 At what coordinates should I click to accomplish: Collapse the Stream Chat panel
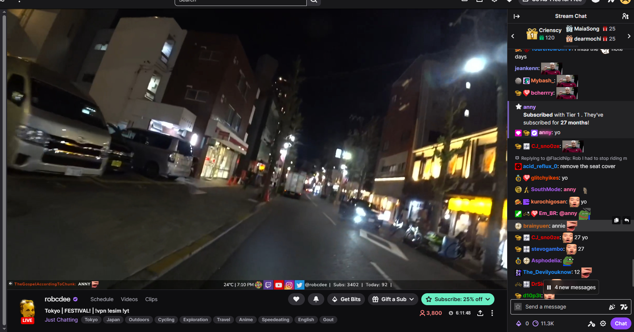click(x=517, y=16)
